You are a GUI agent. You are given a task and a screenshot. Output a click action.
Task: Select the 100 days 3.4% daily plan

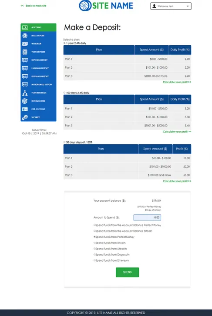[64, 93]
